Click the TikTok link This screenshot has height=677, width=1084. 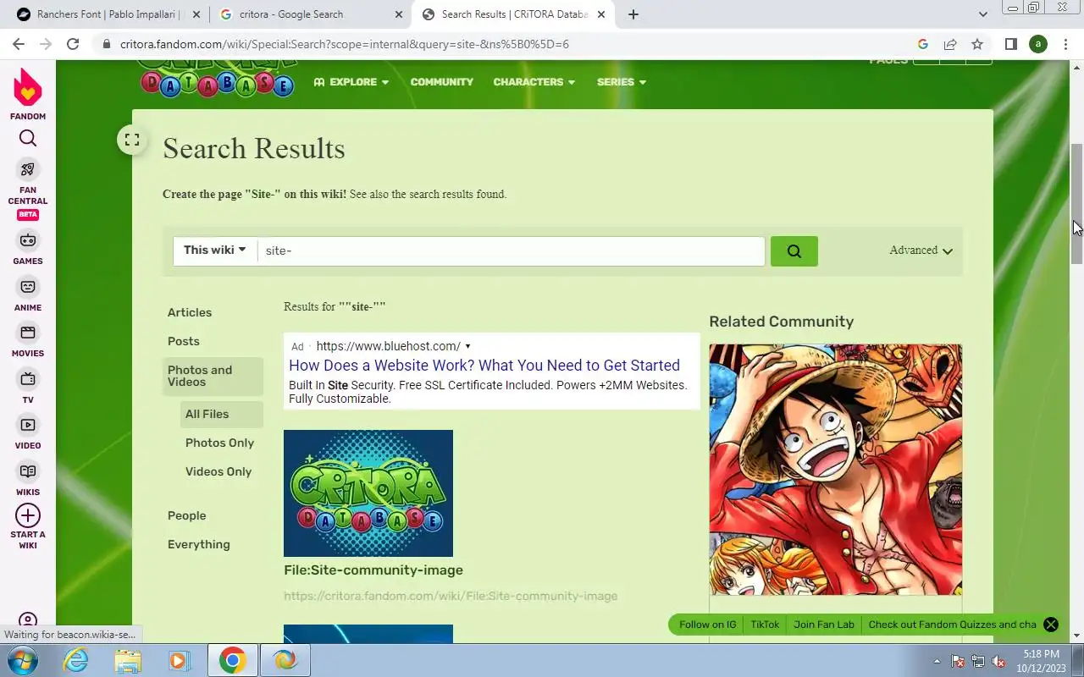coord(765,625)
